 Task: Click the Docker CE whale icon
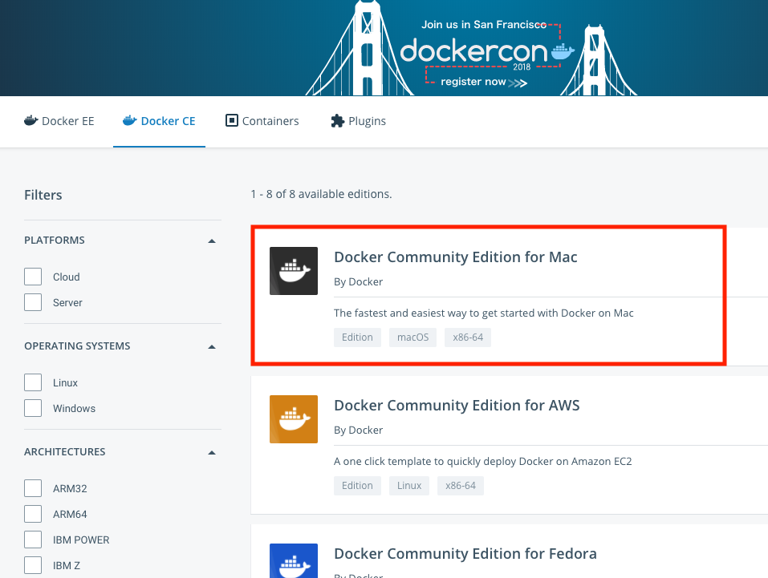click(130, 120)
